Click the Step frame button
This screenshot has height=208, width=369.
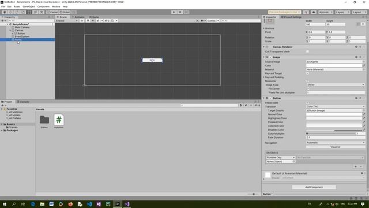(186, 12)
